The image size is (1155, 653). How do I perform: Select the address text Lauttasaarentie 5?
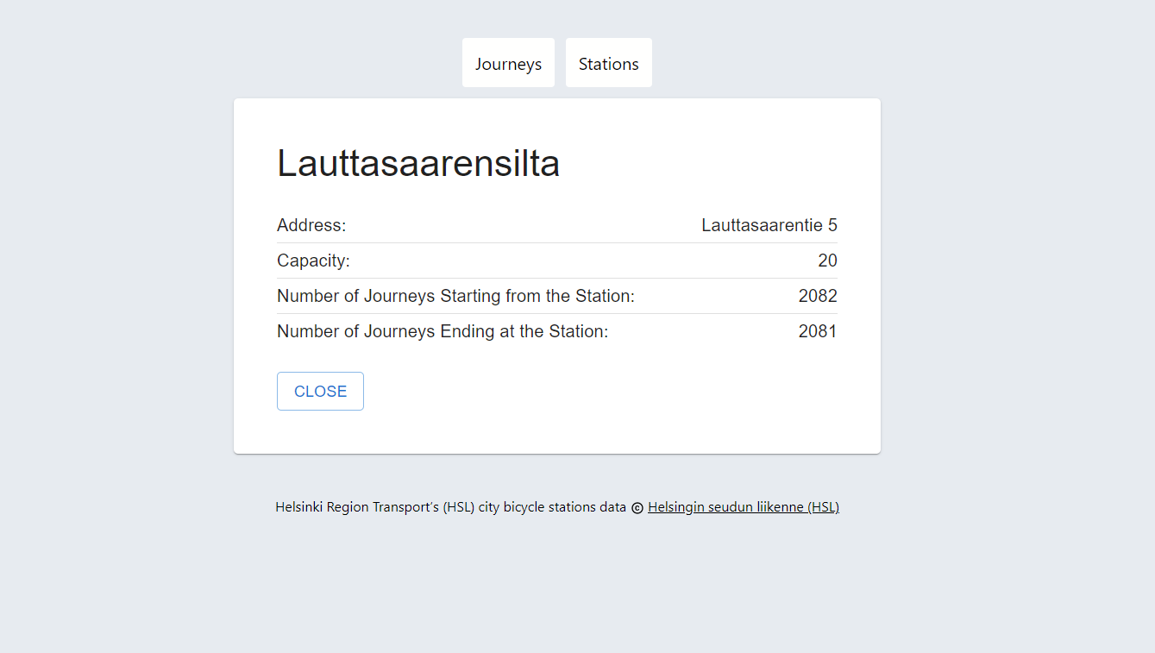(769, 225)
